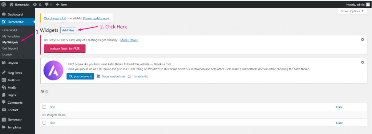Image resolution: width=372 pixels, height=134 pixels.
Task: Select the All (0) filter
Action: 44,91
